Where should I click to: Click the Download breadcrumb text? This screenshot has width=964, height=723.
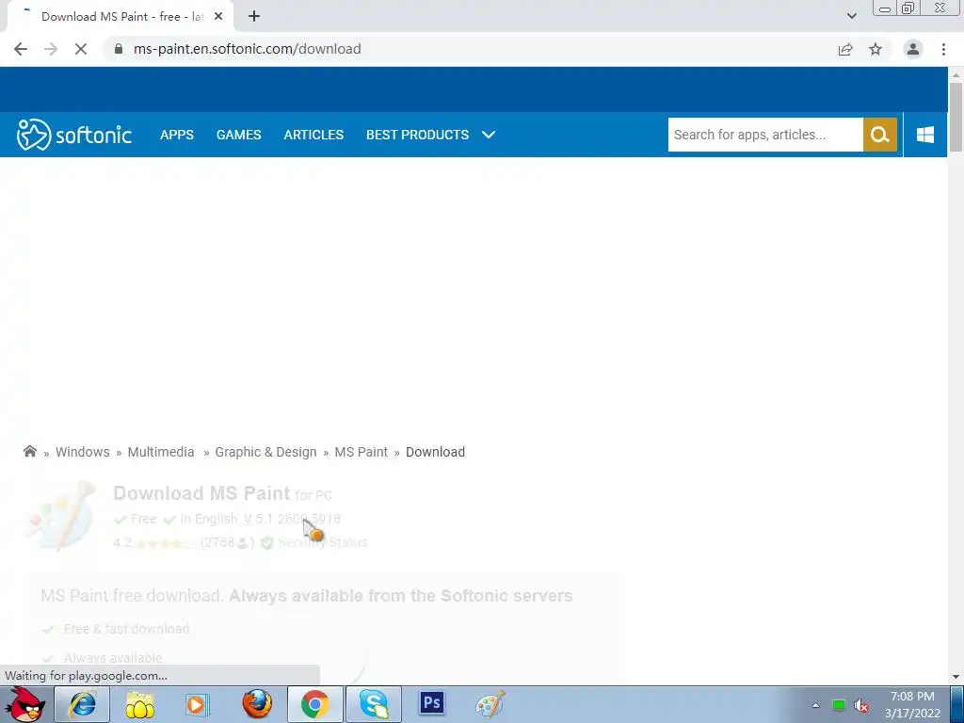pos(435,452)
